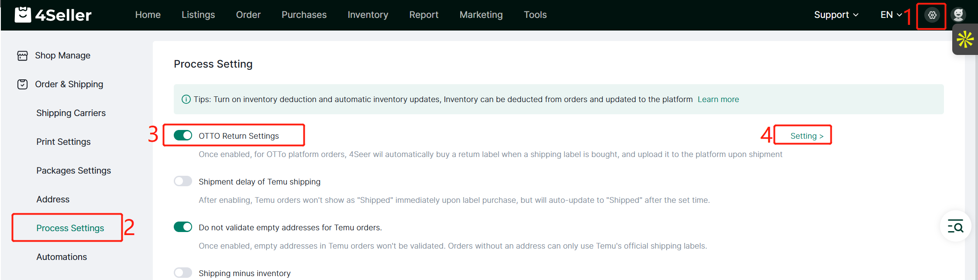Click the Order & Shipping clipboard icon
978x280 pixels.
pos(23,85)
